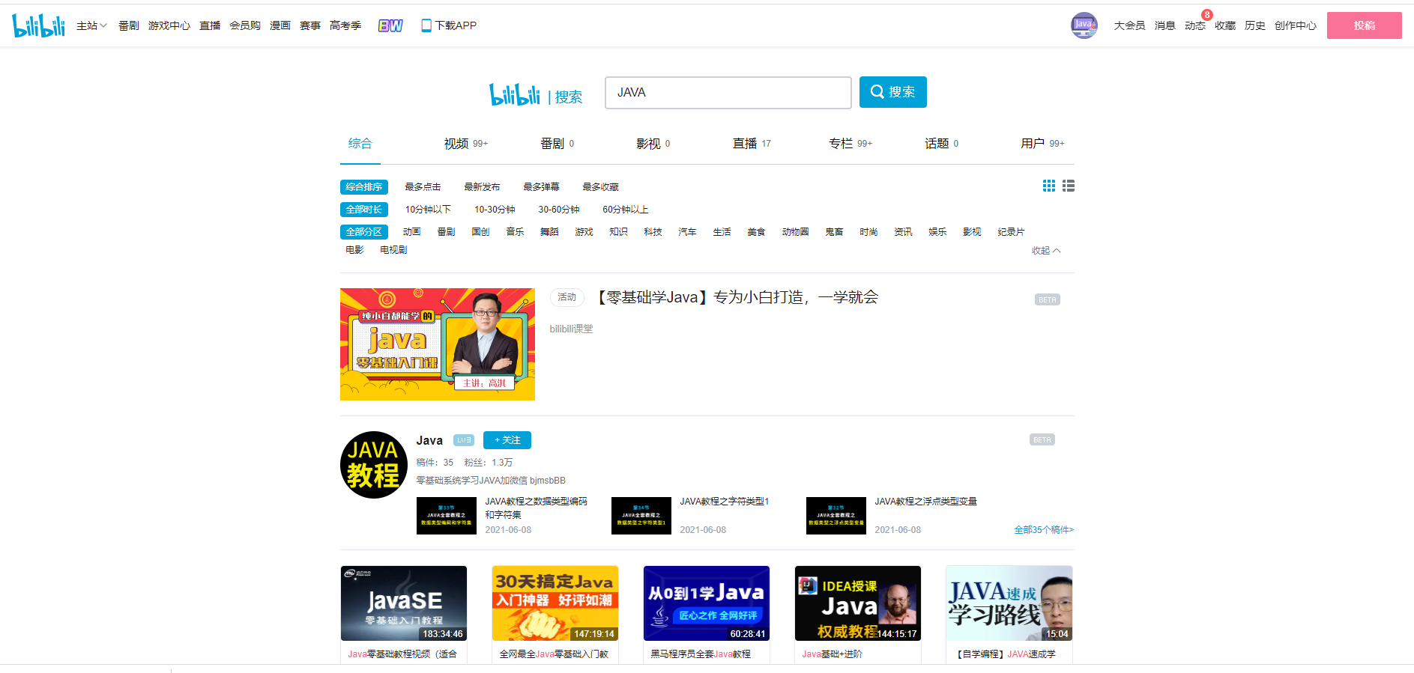Open 收藏 favorites in the header
This screenshot has width=1414, height=673.
(x=1225, y=25)
